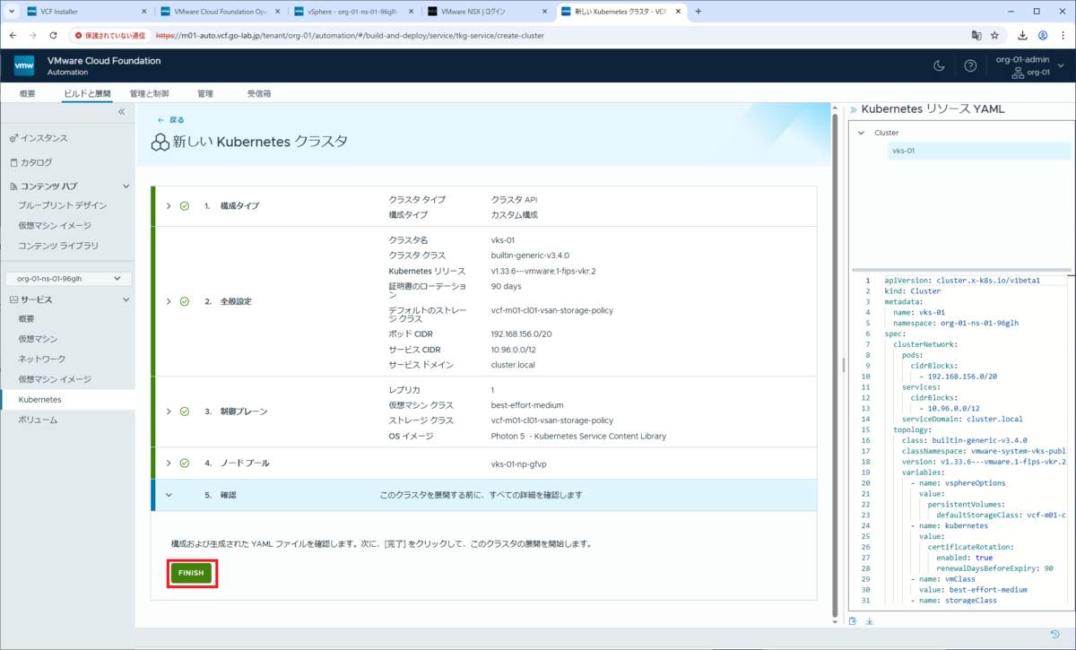The image size is (1076, 650).
Task: Open the org-01-ns-01-96glh namespace dropdown
Action: click(69, 279)
